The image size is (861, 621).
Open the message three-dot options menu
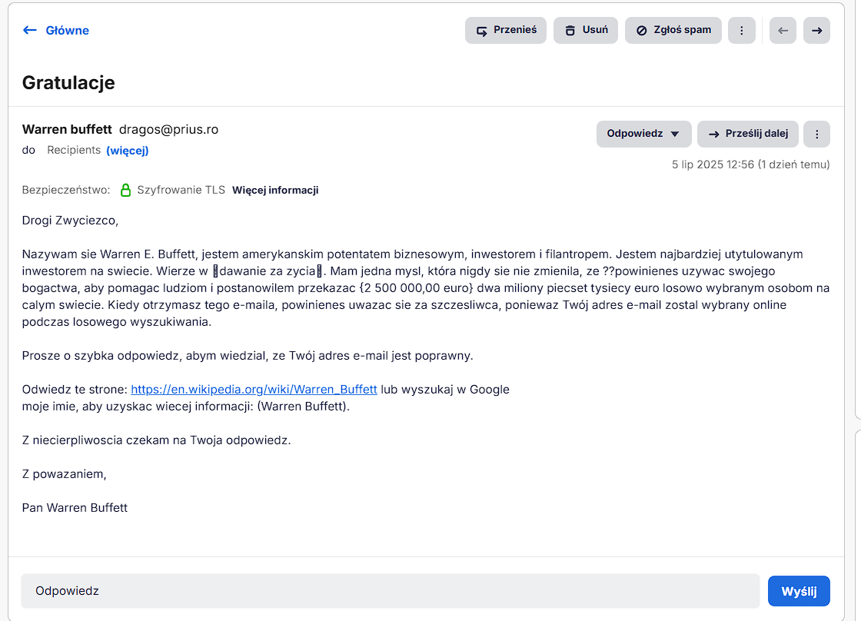coord(816,134)
